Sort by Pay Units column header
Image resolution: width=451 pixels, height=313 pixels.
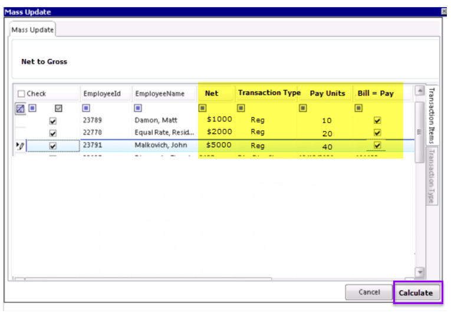pyautogui.click(x=325, y=94)
